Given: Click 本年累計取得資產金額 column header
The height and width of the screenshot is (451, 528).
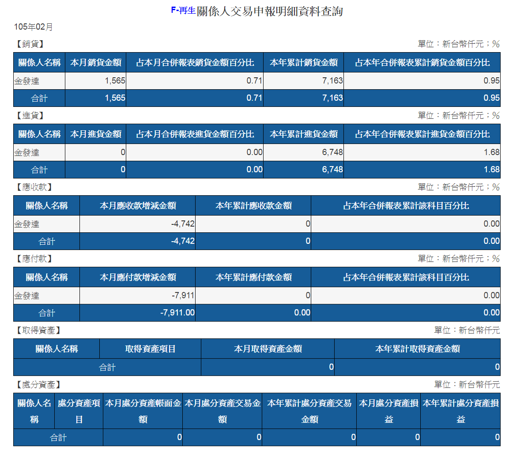Looking at the screenshot, I should click(x=417, y=349).
